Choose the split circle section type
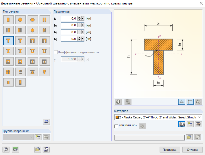The width and height of the screenshot is (205, 155). coord(33,20)
